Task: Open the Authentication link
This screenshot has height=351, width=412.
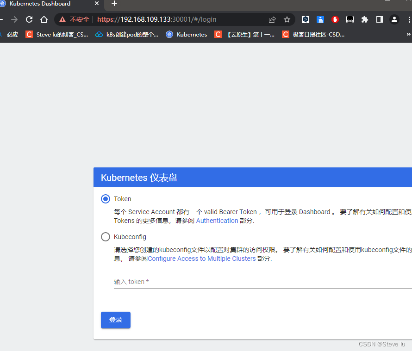Action: (217, 221)
